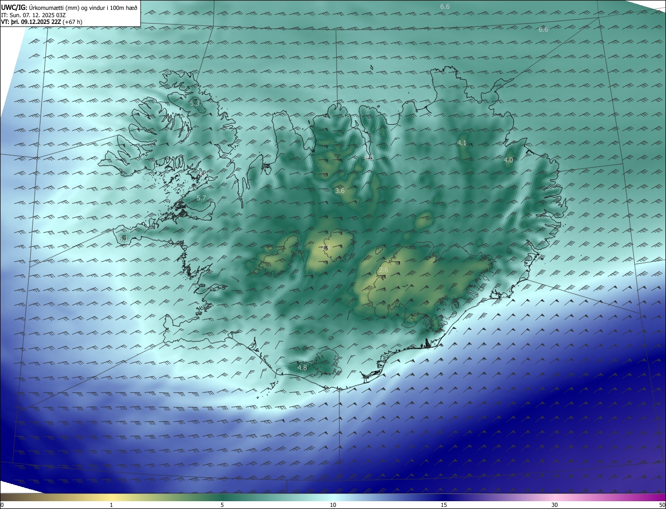
Task: Select the 5.3 value in the Westfjords
Action: 195,104
